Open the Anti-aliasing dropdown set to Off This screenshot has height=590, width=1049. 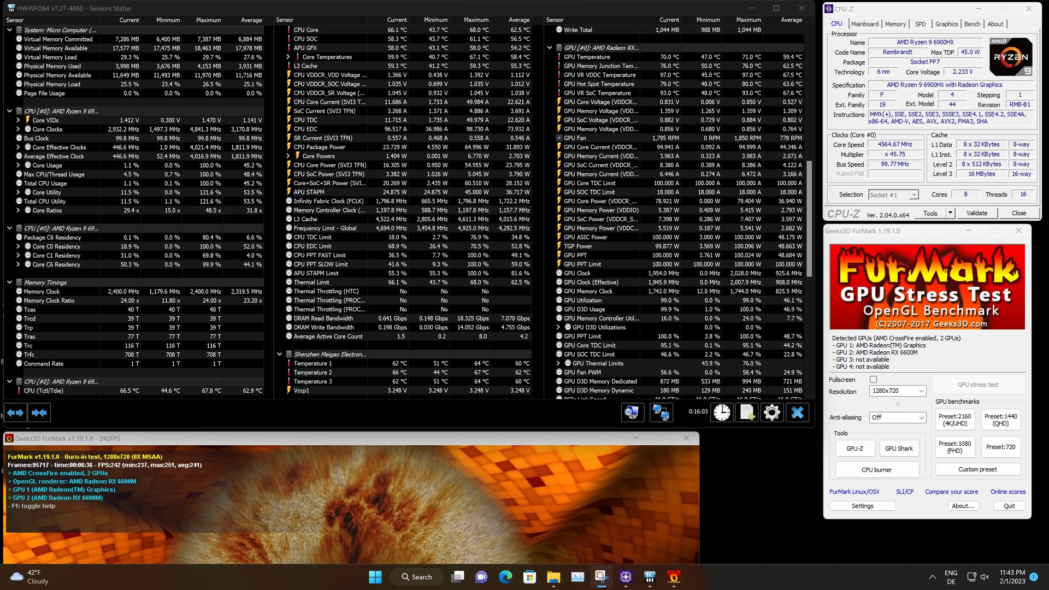coord(898,417)
